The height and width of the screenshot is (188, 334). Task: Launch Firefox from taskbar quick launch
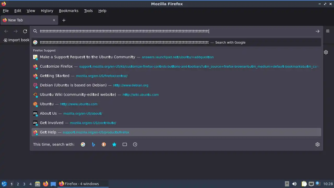(x=45, y=184)
